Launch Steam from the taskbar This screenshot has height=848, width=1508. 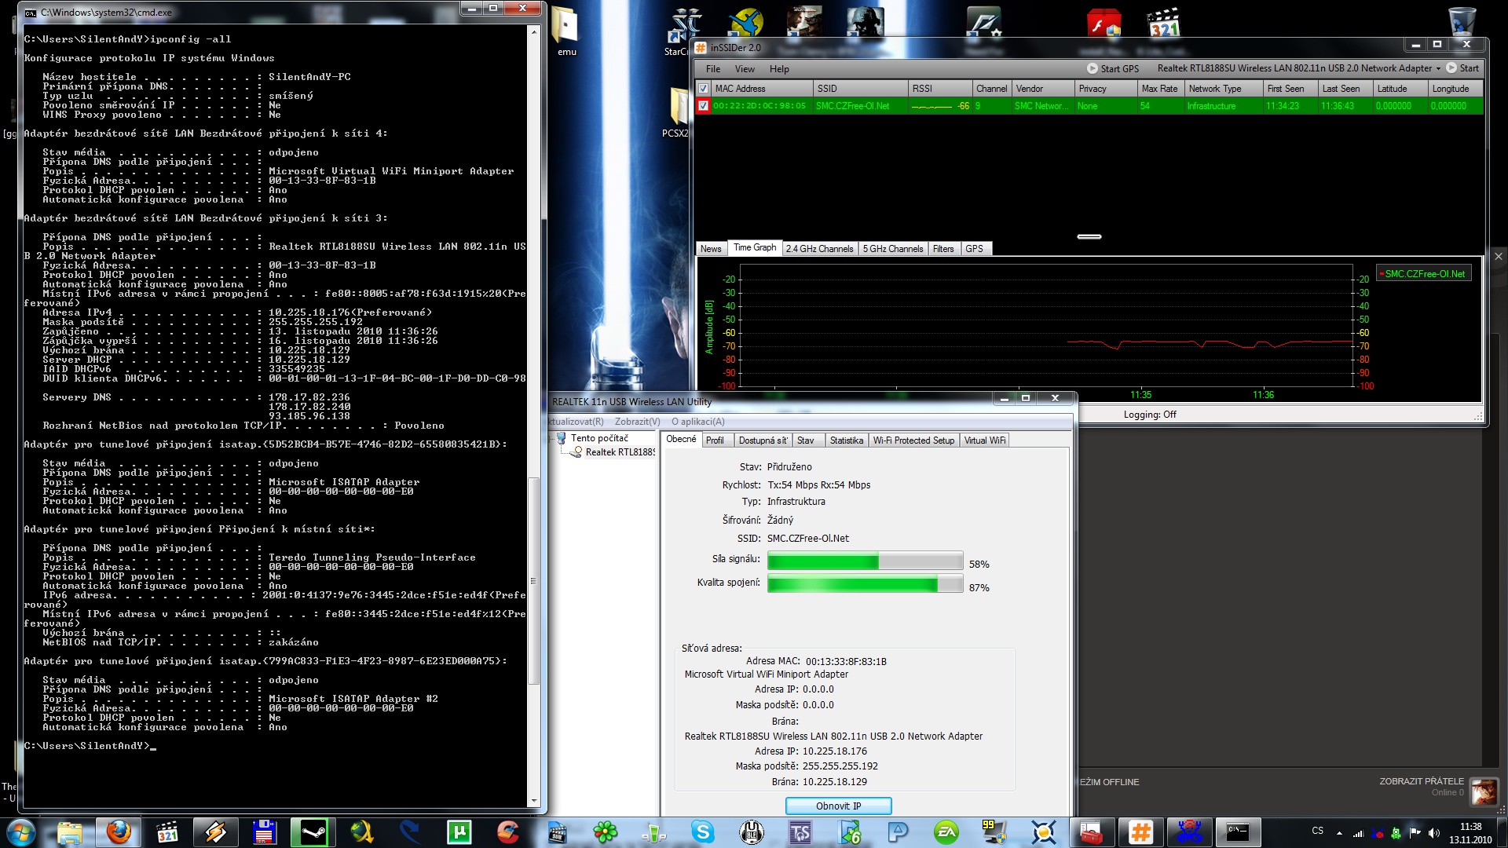[x=313, y=832]
